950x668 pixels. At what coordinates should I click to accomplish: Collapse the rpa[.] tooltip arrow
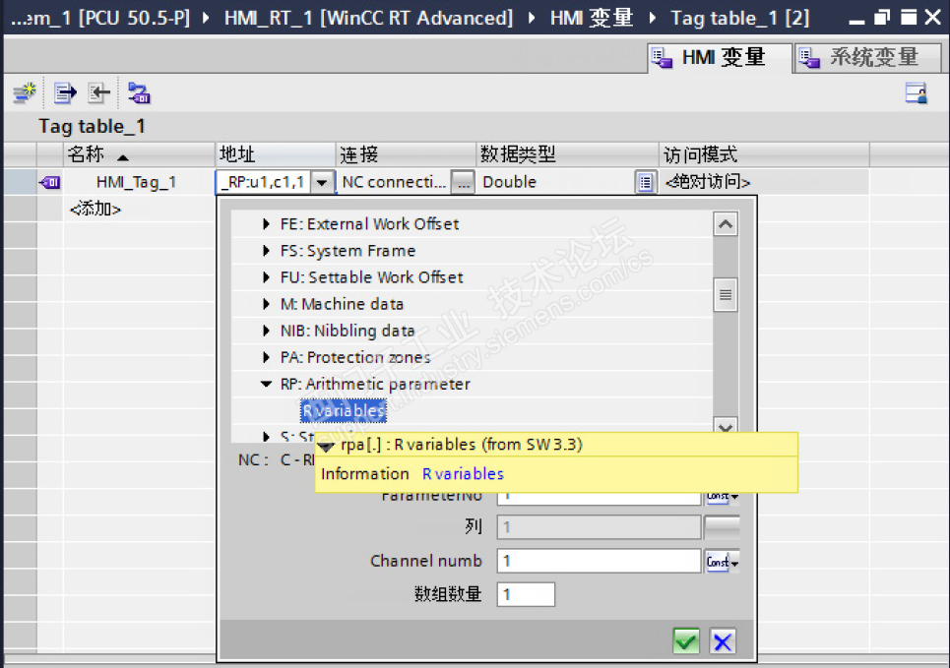click(327, 447)
